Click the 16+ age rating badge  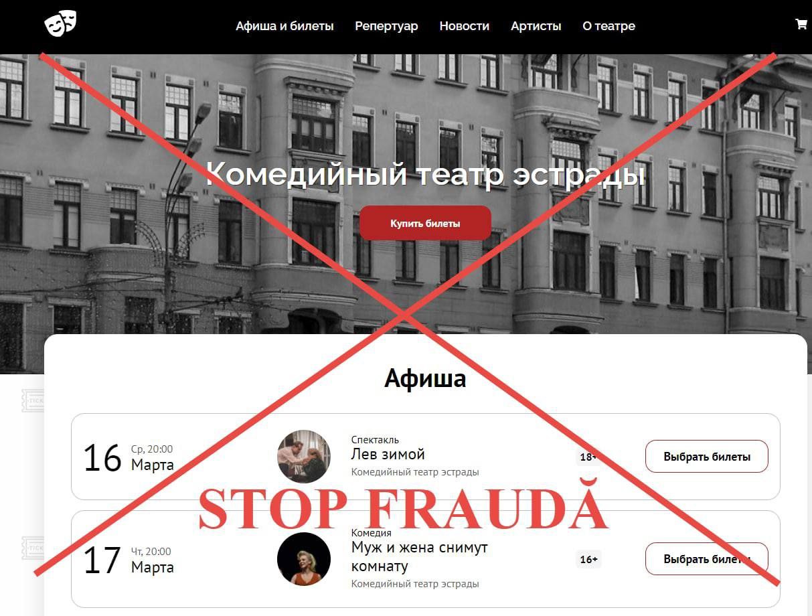point(588,559)
